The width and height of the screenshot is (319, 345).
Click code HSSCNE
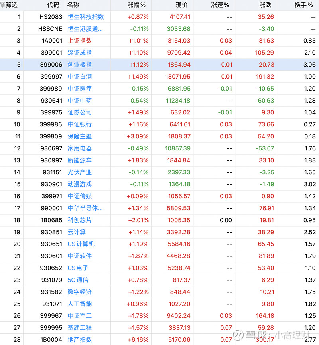[50, 29]
